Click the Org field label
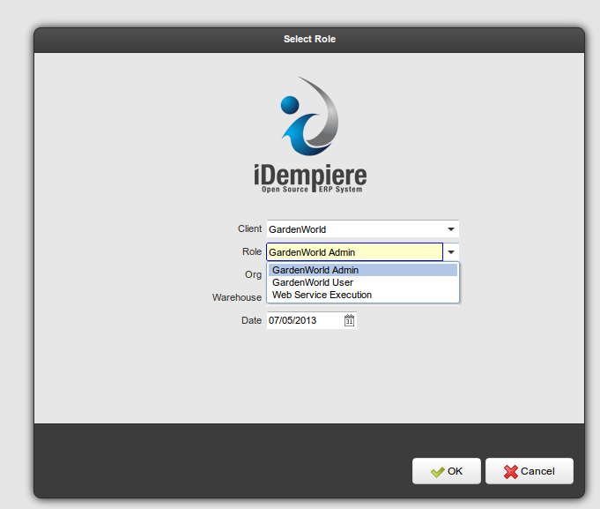Screen dimensions: 600x509 253,275
